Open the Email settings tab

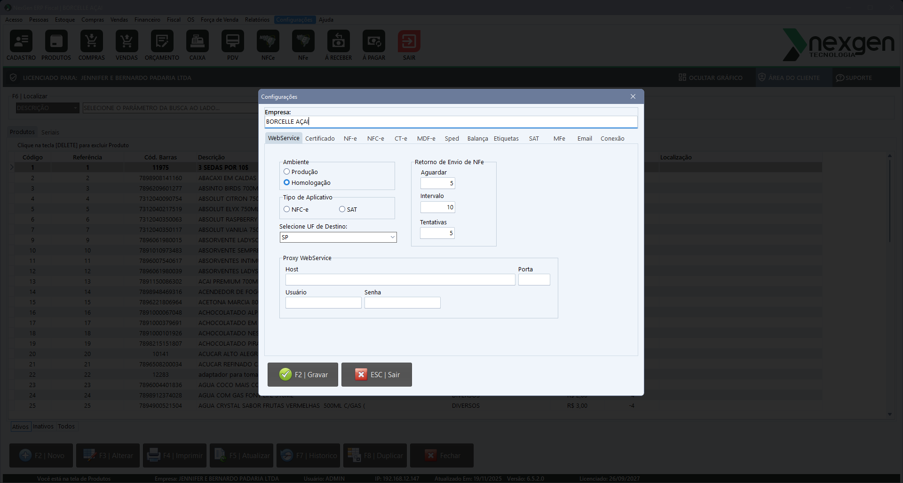[x=585, y=138]
